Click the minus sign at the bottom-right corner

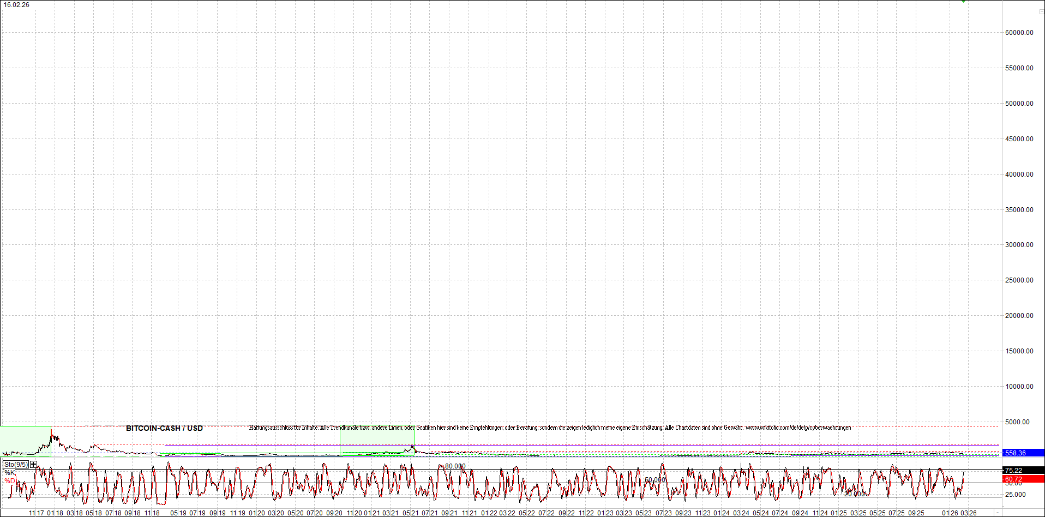pos(998,513)
